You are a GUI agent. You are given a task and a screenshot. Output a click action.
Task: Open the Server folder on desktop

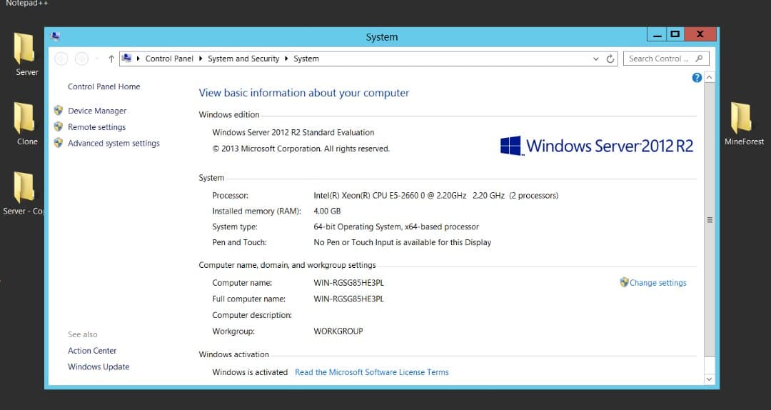coord(26,49)
